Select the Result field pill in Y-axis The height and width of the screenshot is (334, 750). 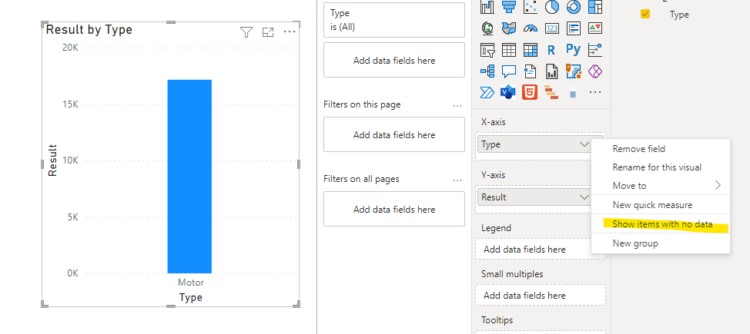point(534,197)
